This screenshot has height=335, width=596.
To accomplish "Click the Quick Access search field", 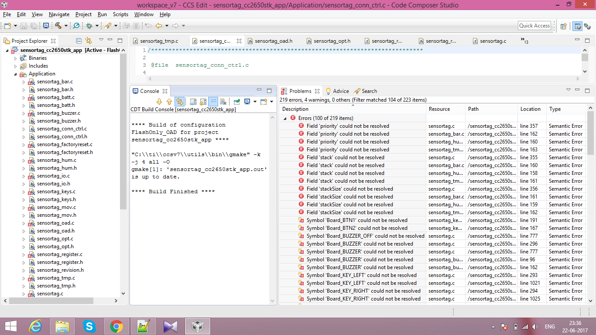I will tap(534, 26).
